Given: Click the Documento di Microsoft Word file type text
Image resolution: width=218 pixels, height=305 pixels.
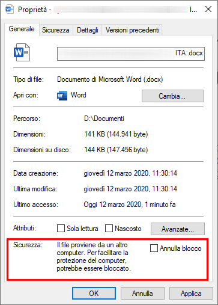Looking at the screenshot, I should coord(110,79).
